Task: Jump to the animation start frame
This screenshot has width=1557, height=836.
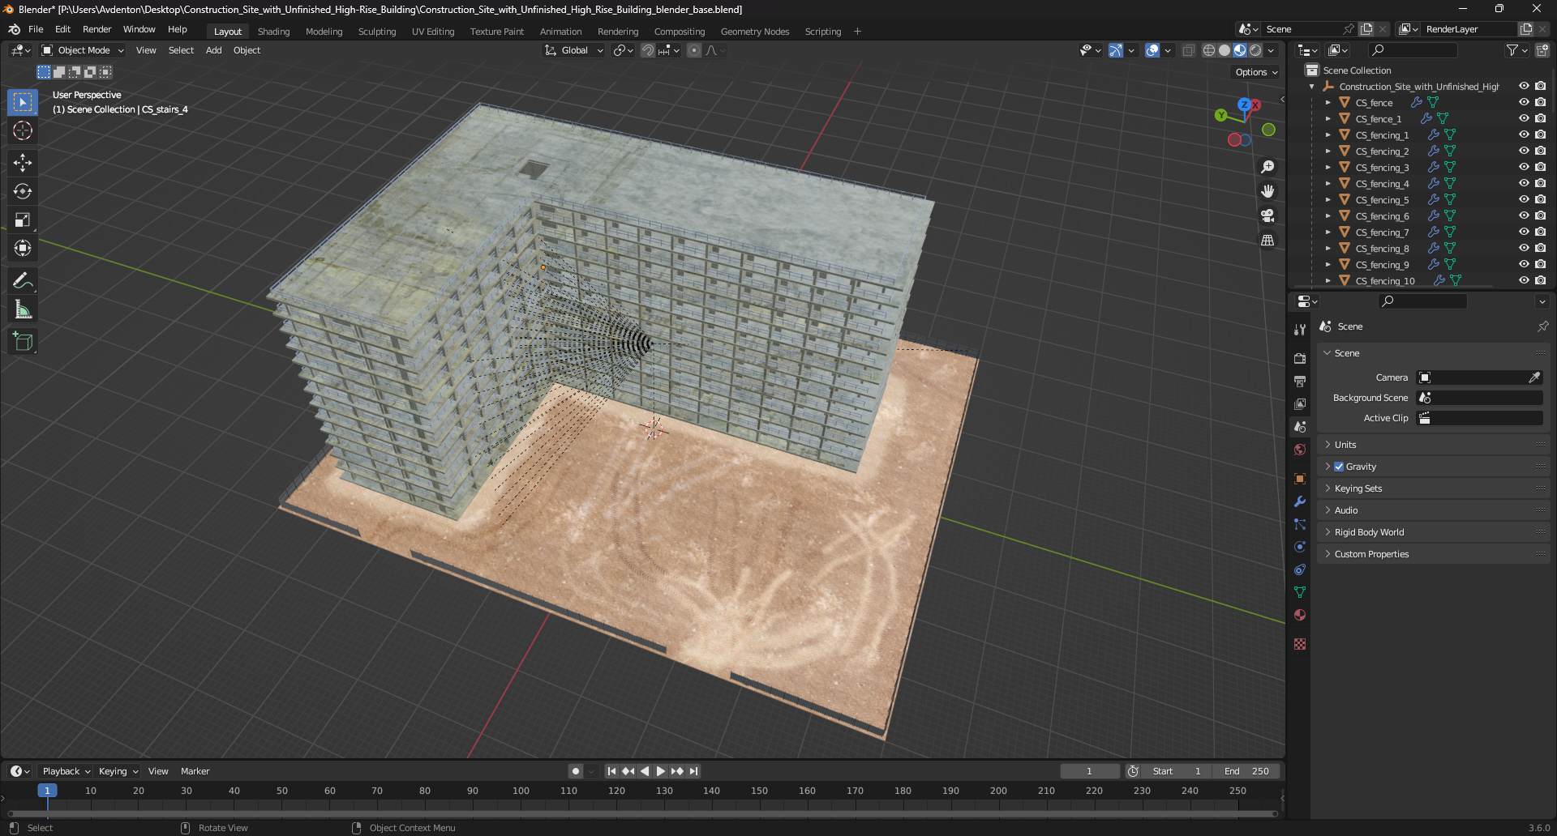Action: click(x=611, y=771)
